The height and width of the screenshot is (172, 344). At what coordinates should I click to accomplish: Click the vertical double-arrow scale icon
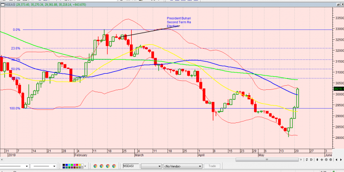(317, 160)
